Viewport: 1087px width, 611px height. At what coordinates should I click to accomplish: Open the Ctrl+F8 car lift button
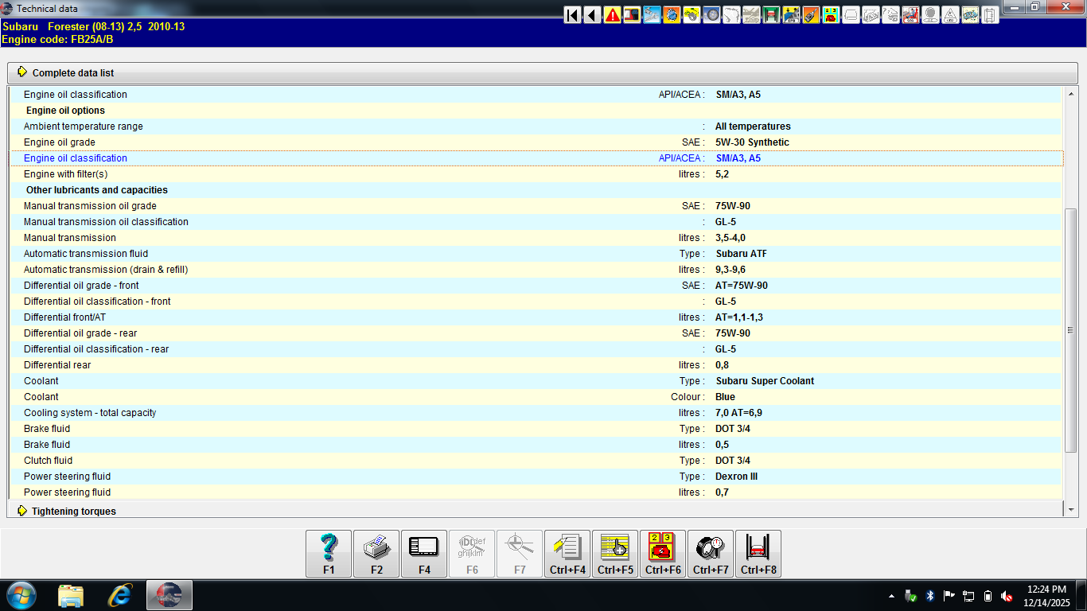(758, 554)
